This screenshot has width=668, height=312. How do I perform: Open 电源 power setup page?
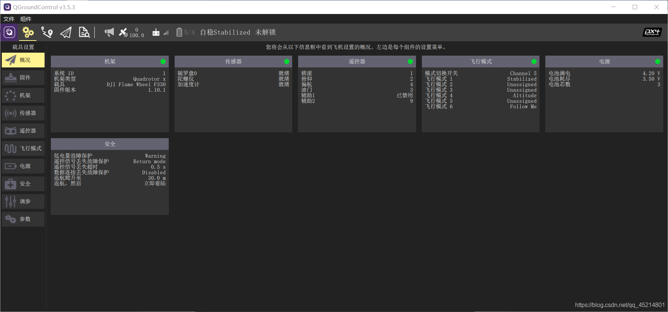tap(23, 166)
